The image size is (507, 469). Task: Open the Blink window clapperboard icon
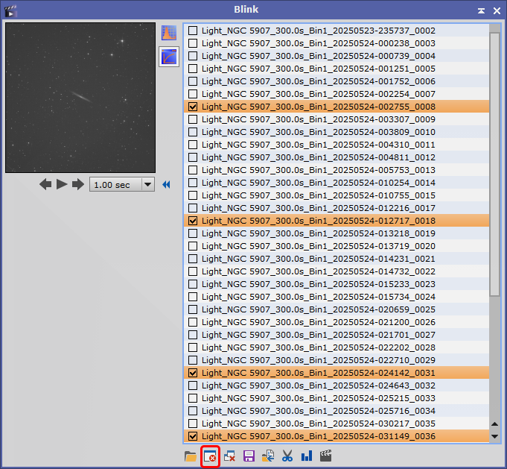coord(10,10)
